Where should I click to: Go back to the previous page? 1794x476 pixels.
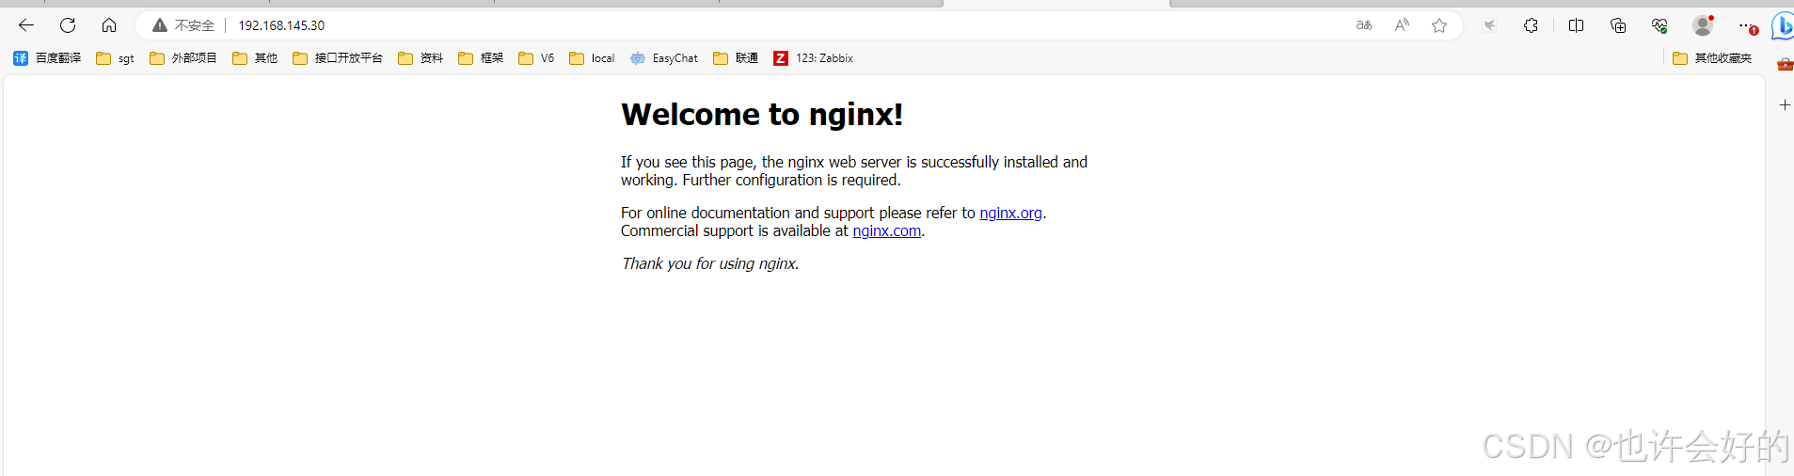coord(26,25)
